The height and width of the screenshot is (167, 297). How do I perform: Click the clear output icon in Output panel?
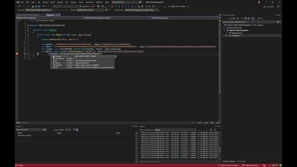coord(211,130)
